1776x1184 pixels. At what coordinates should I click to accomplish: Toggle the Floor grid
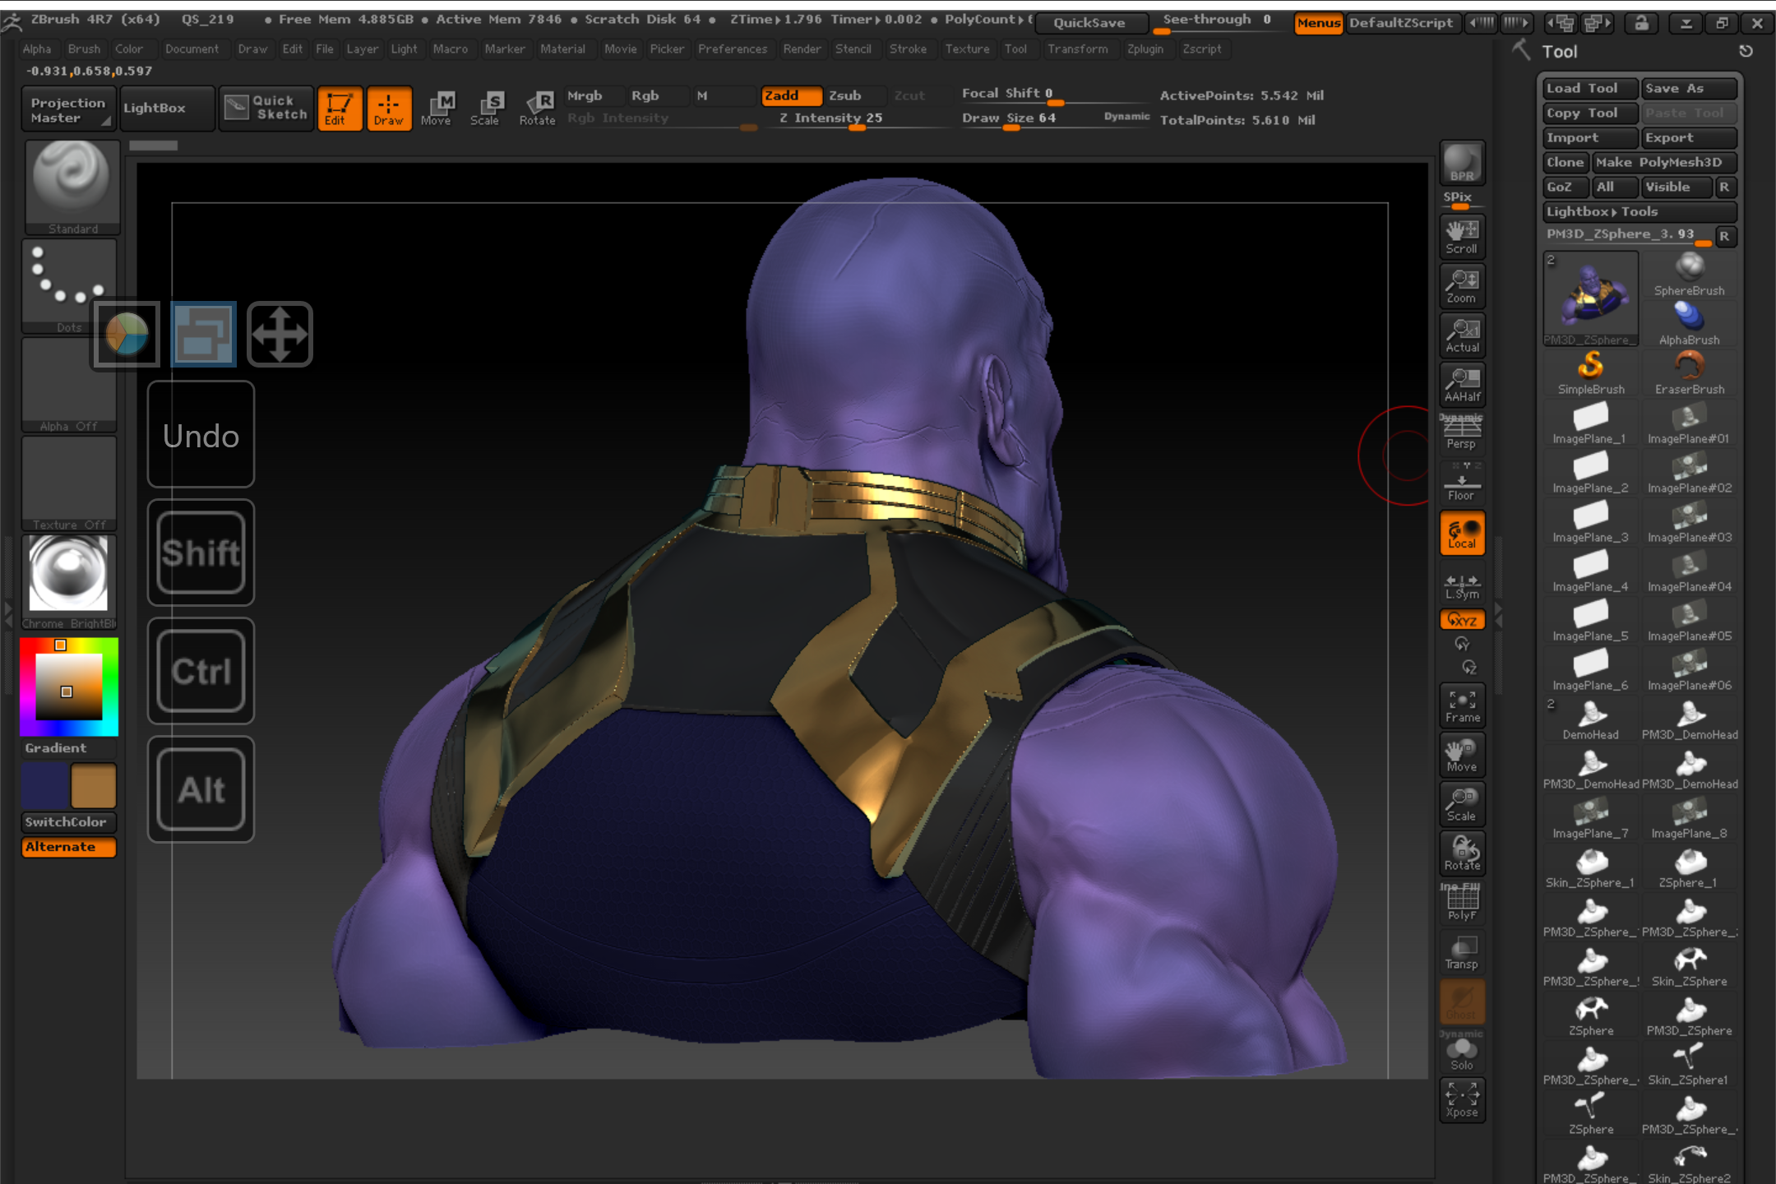pos(1462,483)
